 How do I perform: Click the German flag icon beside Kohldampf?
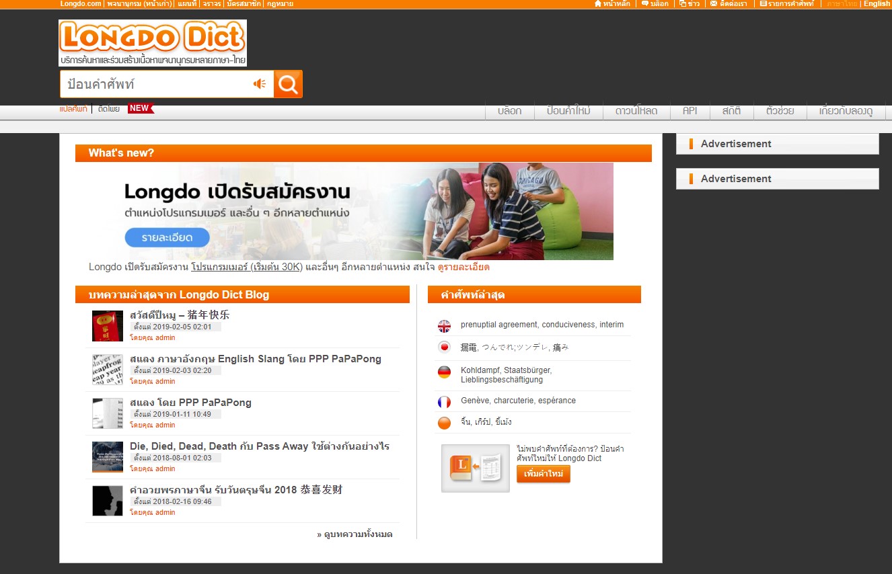click(444, 372)
